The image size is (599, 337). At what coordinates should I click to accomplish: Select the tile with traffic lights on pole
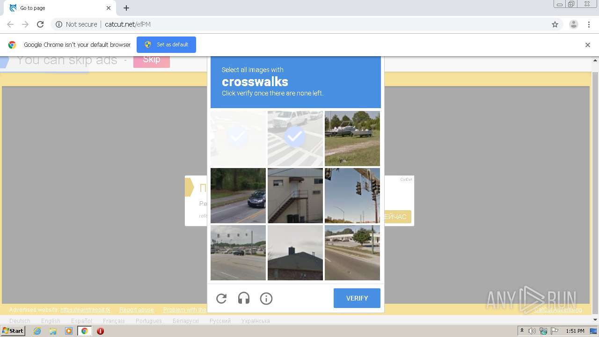coord(352,196)
